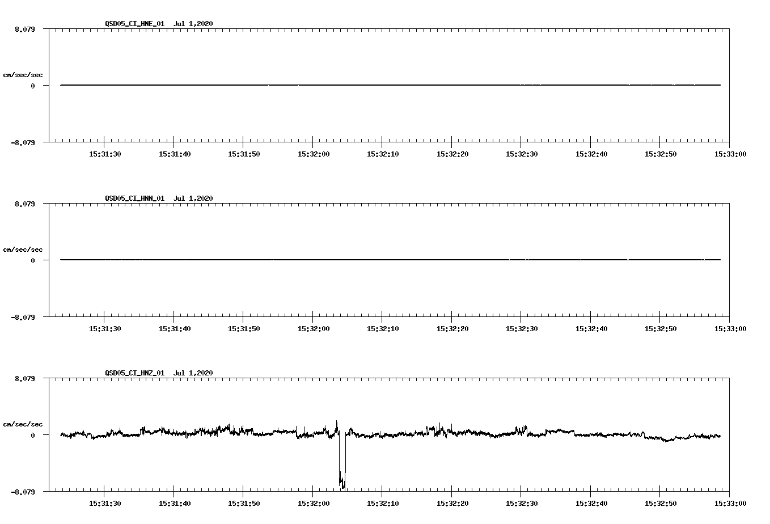The image size is (770, 524).
Task: Click the cm/sec/sec unit label on HNZ plot
Action: click(23, 424)
